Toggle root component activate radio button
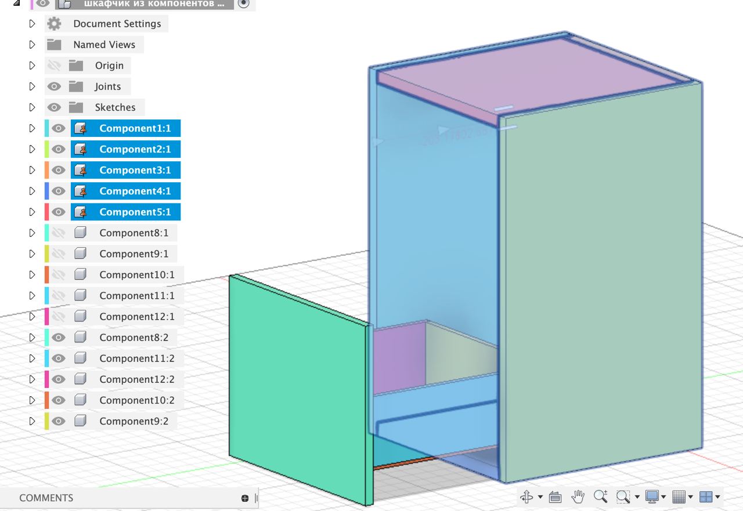 click(x=244, y=3)
